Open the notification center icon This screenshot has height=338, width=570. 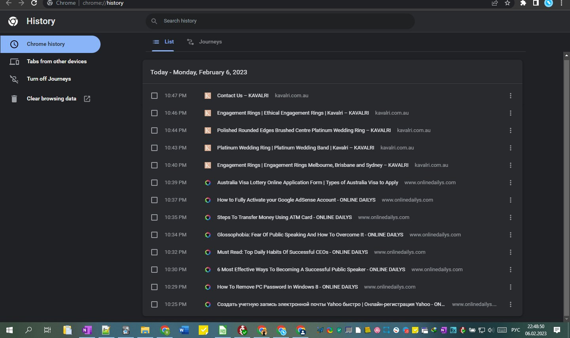coord(557,330)
